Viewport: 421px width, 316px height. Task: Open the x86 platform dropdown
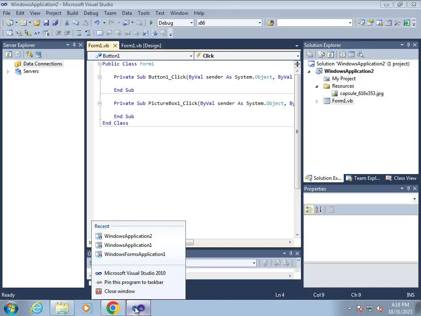pos(260,23)
